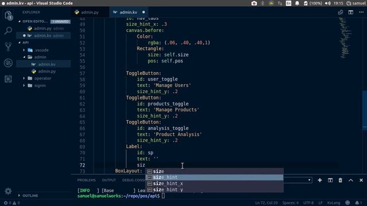Open the Manage gear menu
The height and width of the screenshot is (206, 367).
point(8,191)
